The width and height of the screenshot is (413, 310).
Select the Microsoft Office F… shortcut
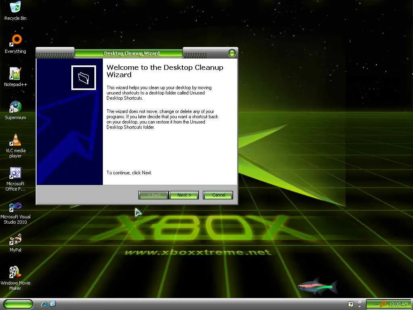16,179
